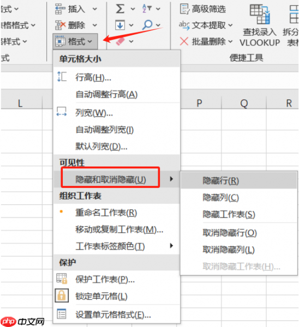The height and width of the screenshot is (327, 299).
Task: Click the 查找录入 VLOOKUP label
Action: [260, 37]
